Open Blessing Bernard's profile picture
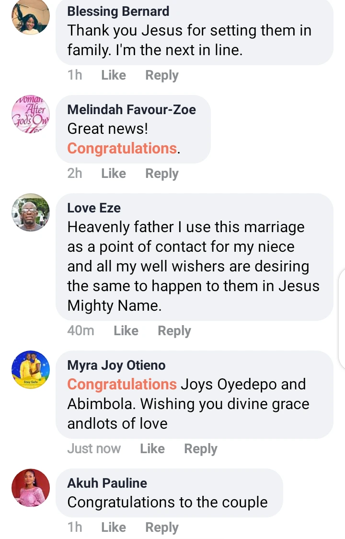345x539 pixels. click(30, 16)
